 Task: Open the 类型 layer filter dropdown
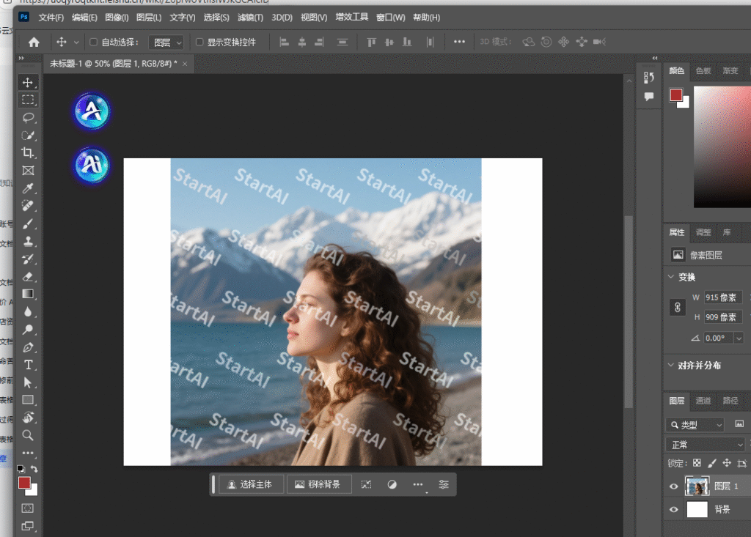click(x=695, y=424)
